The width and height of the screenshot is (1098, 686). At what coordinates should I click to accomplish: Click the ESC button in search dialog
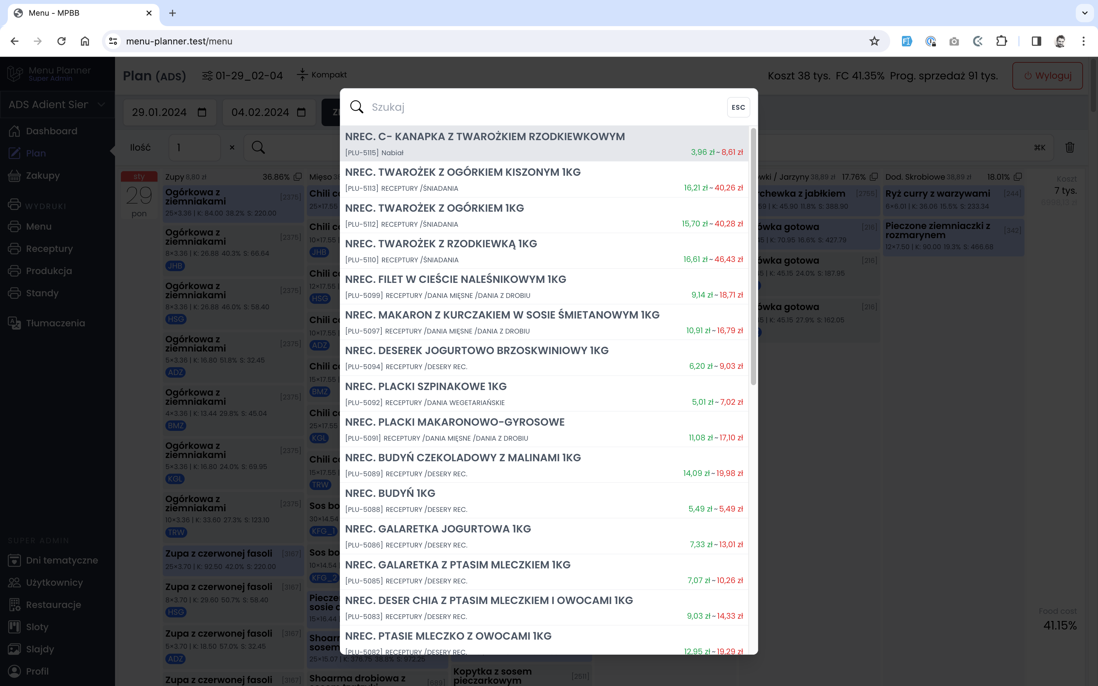[x=738, y=107]
